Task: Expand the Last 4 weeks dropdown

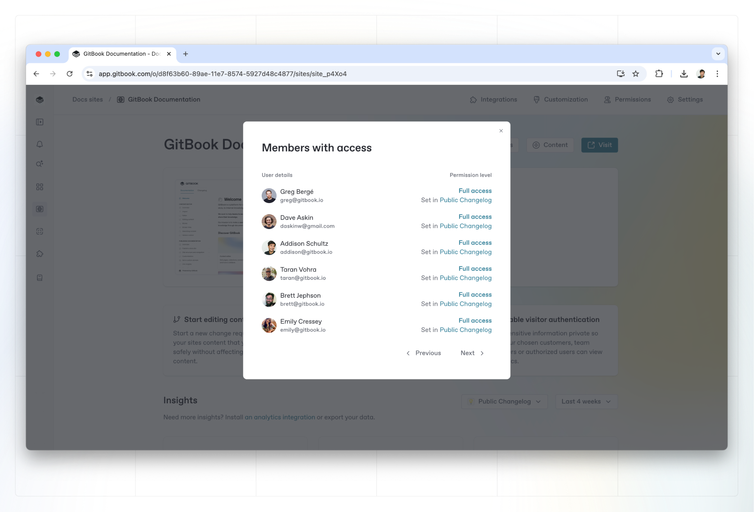Action: tap(586, 402)
